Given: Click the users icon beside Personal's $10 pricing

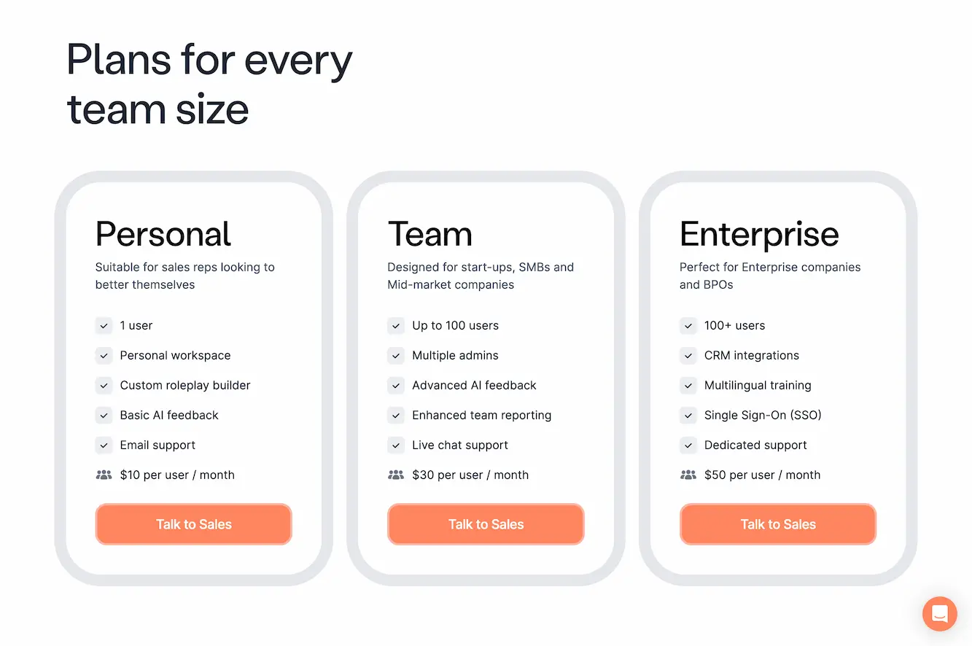Looking at the screenshot, I should (104, 474).
